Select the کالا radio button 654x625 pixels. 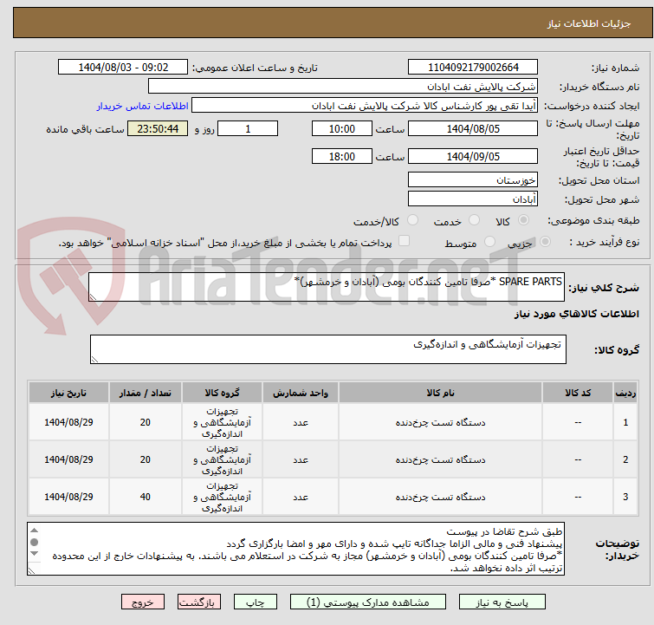(523, 220)
